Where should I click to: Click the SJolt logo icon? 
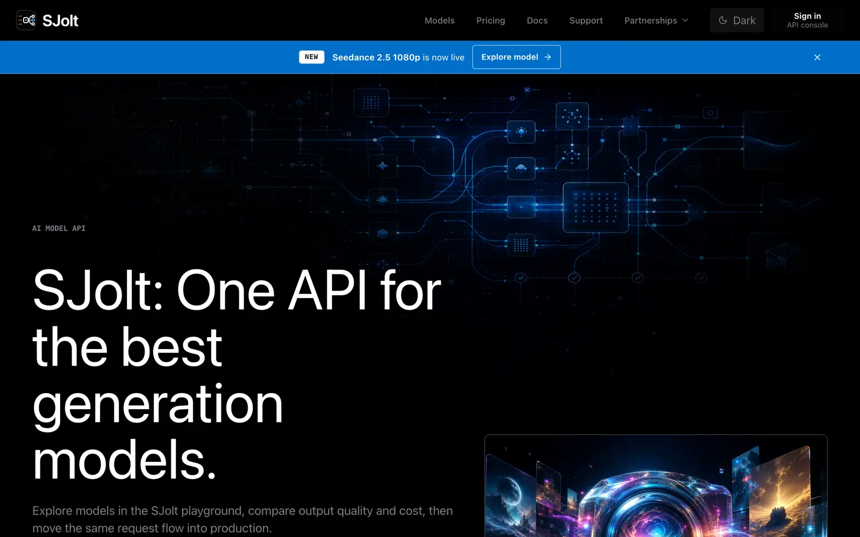coord(26,20)
